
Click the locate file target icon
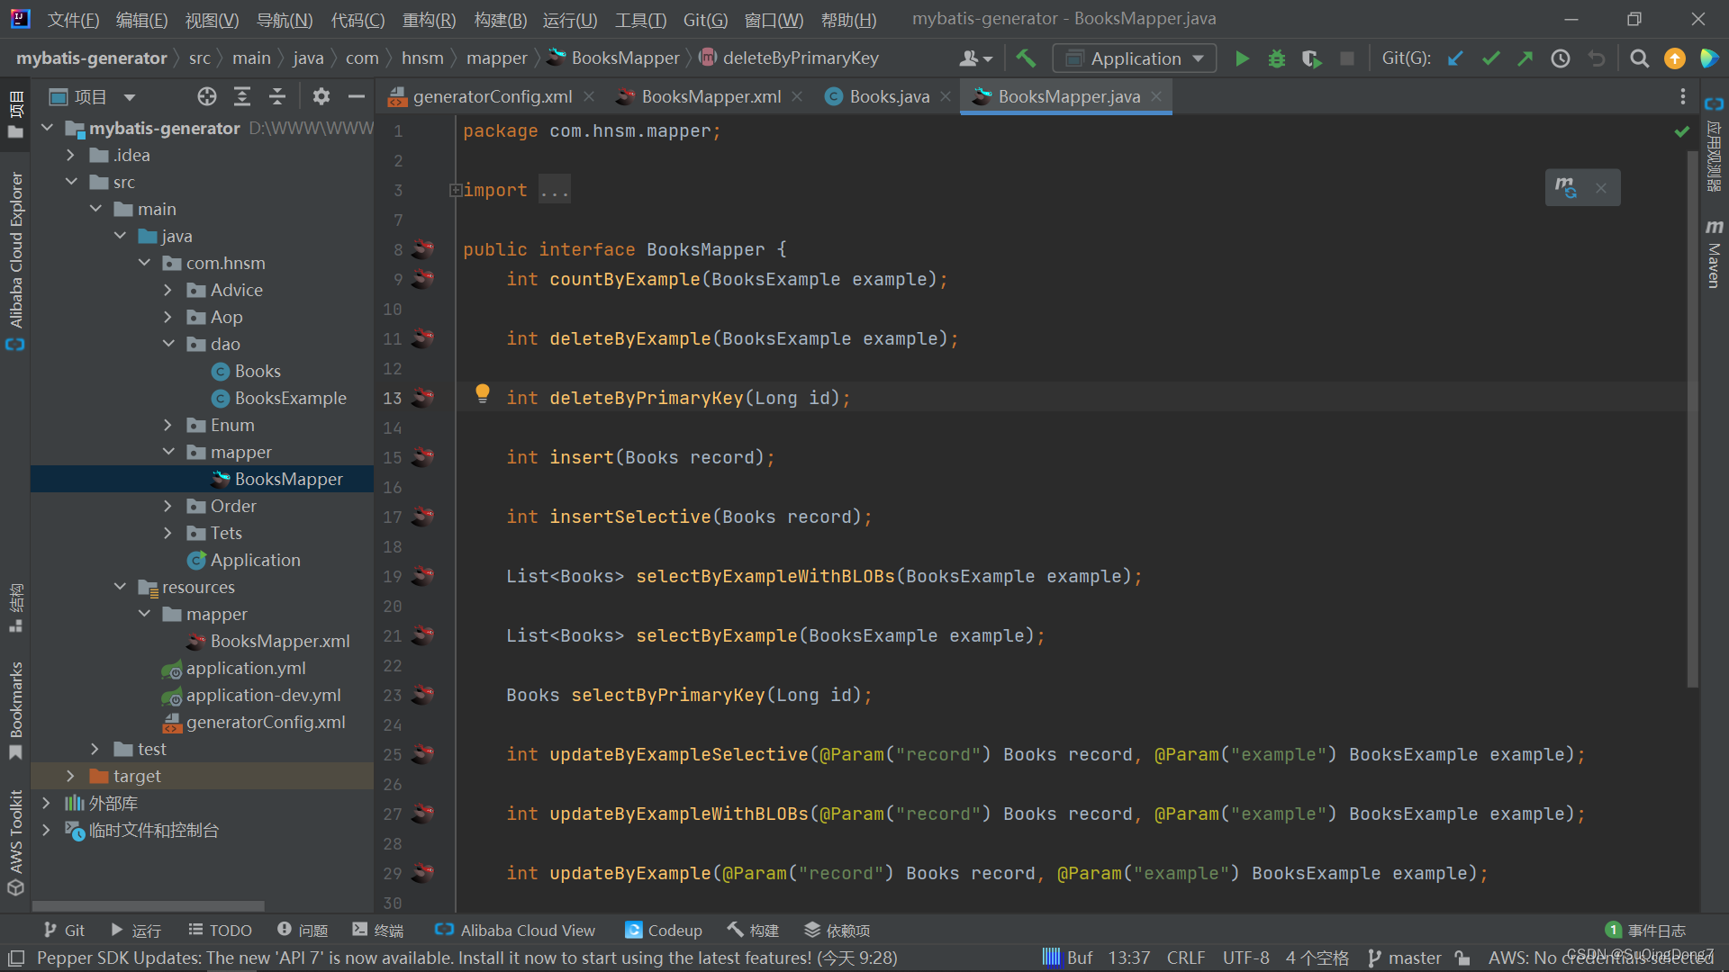[x=207, y=96]
